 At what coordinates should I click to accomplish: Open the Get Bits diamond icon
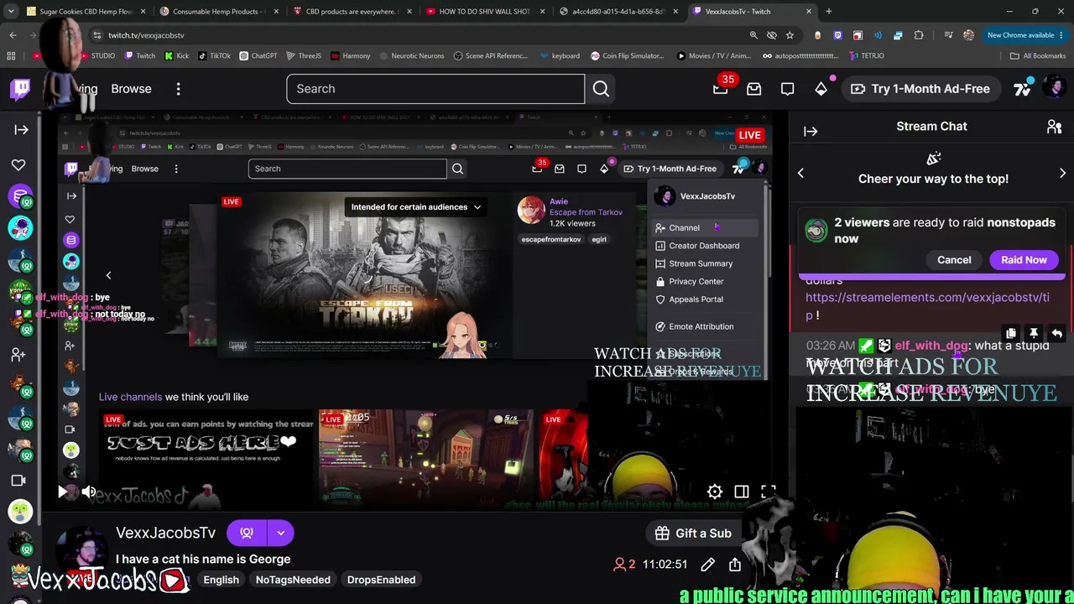tap(821, 89)
